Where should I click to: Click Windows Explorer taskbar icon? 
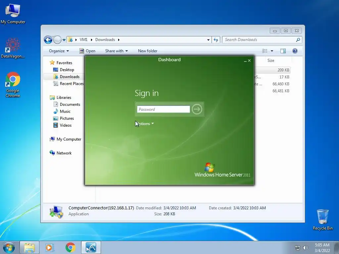click(x=29, y=247)
